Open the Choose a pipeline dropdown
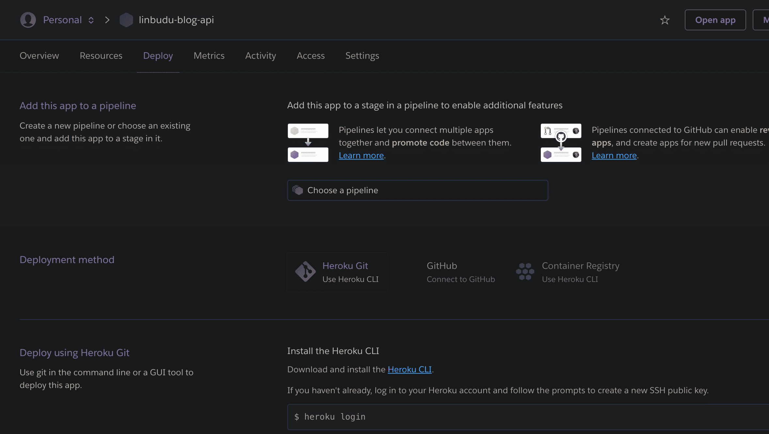Image resolution: width=769 pixels, height=434 pixels. pos(417,190)
